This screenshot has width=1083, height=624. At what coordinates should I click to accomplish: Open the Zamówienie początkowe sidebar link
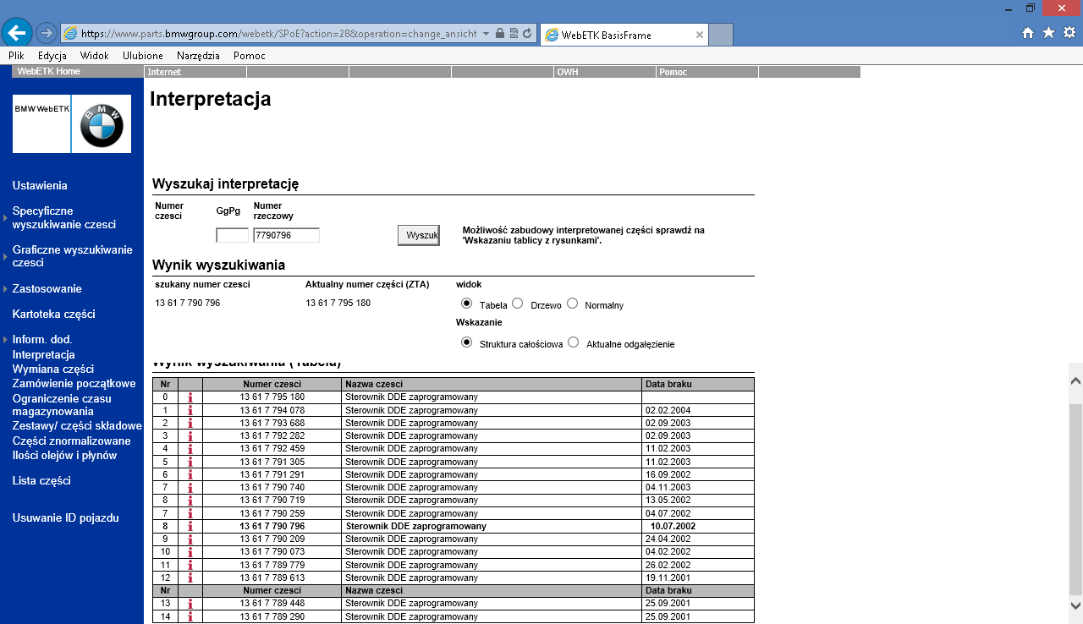coord(74,384)
